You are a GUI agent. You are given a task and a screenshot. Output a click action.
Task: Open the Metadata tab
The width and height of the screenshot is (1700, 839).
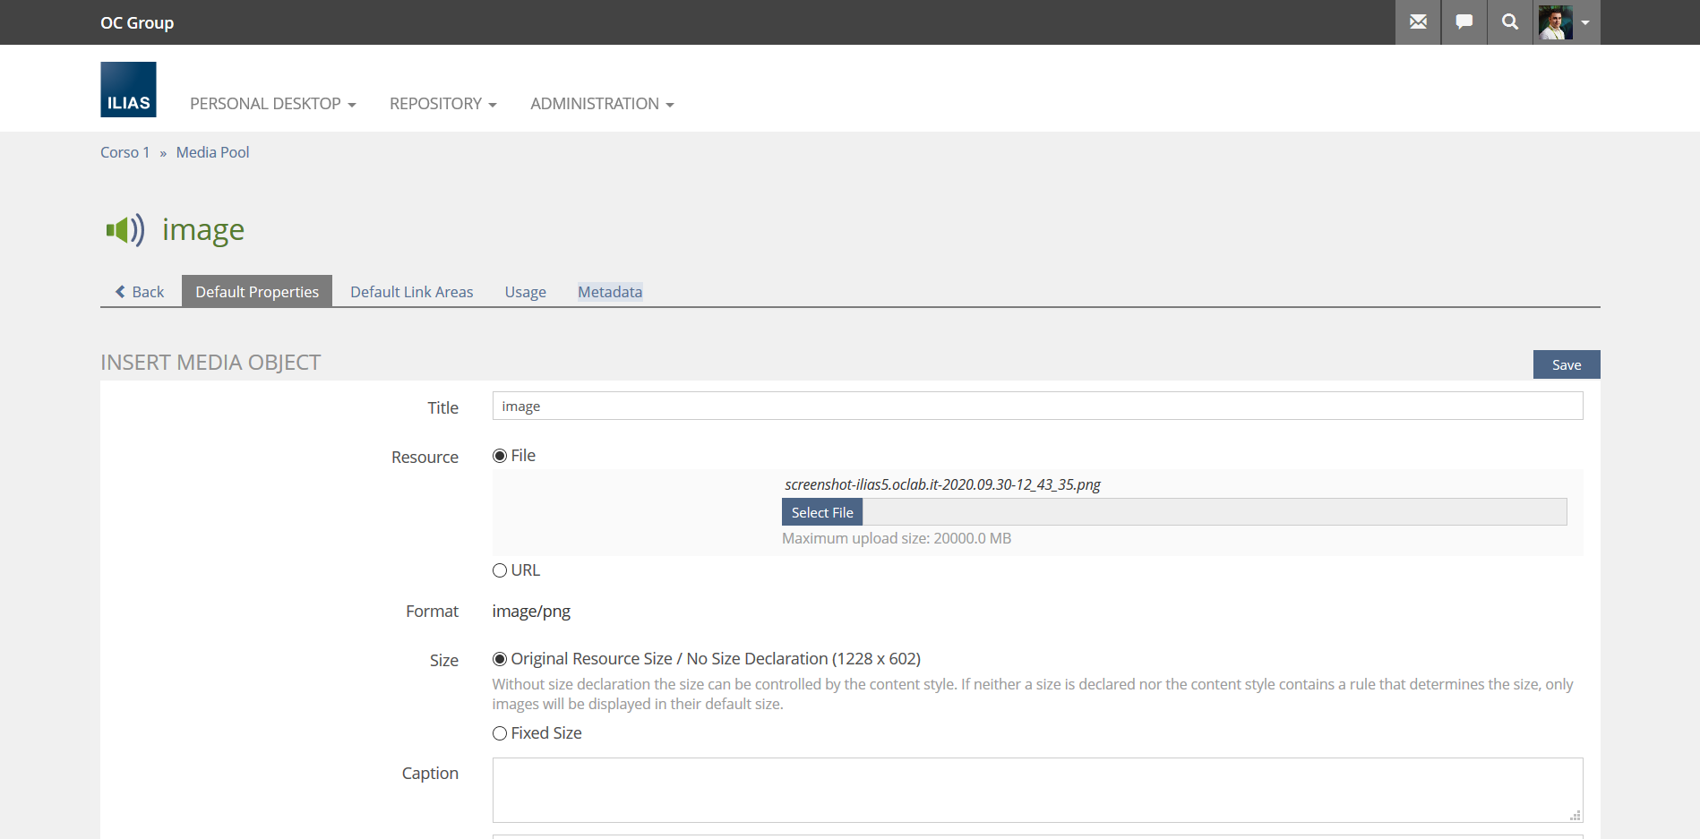click(610, 292)
